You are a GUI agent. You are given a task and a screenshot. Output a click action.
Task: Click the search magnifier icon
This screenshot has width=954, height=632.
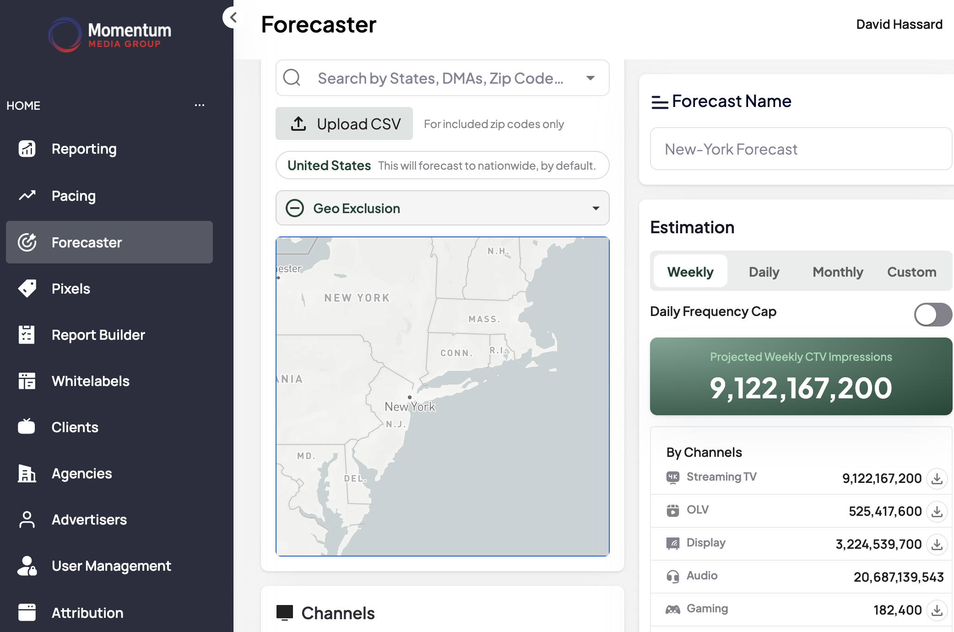292,78
